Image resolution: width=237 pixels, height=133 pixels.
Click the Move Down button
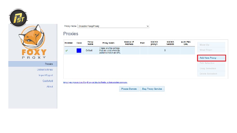(211, 50)
